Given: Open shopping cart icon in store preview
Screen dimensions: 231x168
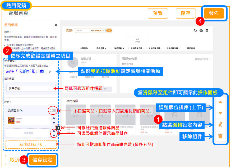Looking at the screenshot, I should click(196, 31).
